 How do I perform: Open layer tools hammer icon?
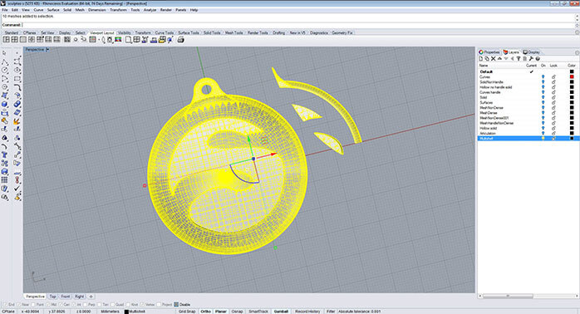click(x=531, y=59)
